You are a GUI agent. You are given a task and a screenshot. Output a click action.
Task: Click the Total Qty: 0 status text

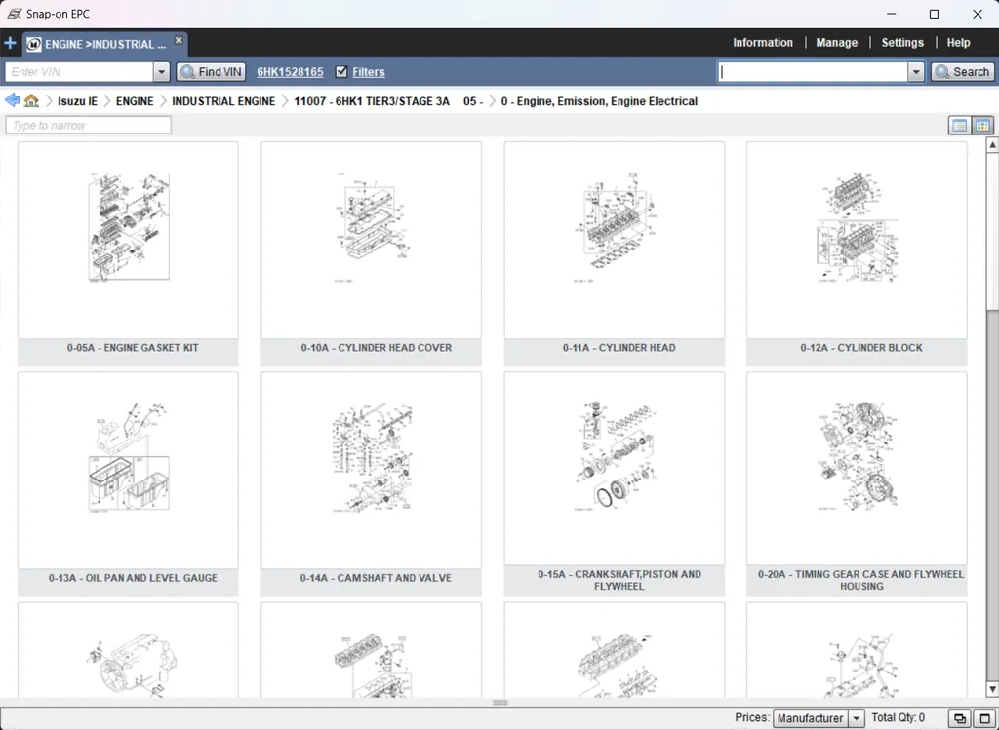click(898, 718)
